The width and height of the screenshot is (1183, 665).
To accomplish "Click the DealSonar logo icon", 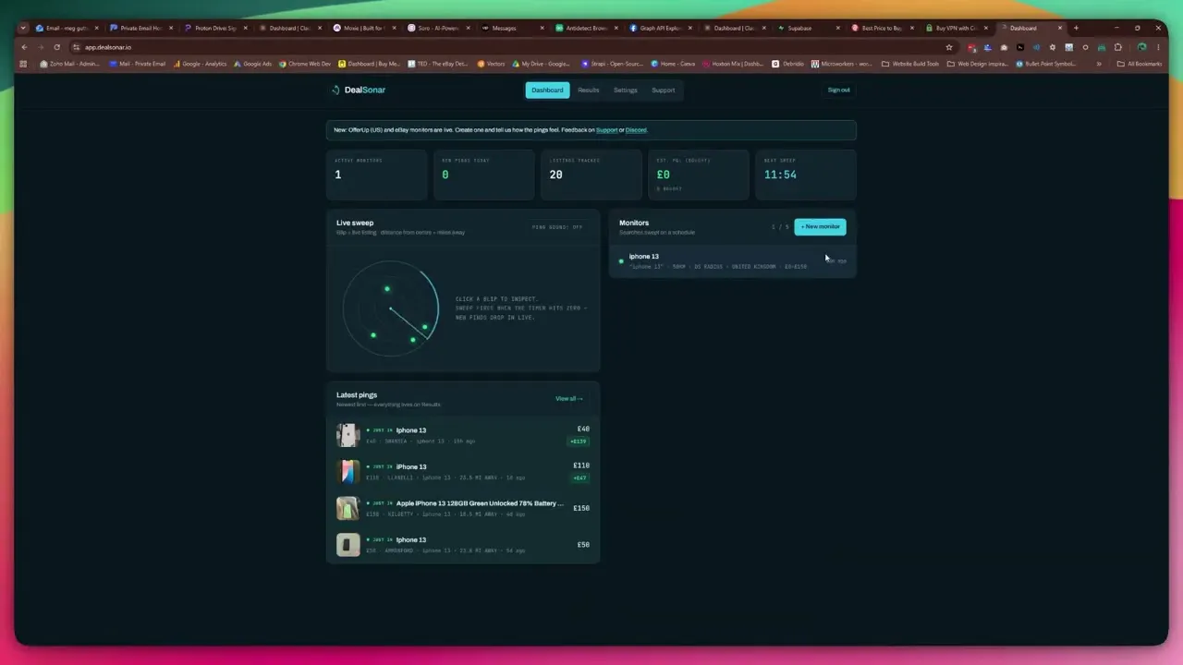I will pos(336,90).
